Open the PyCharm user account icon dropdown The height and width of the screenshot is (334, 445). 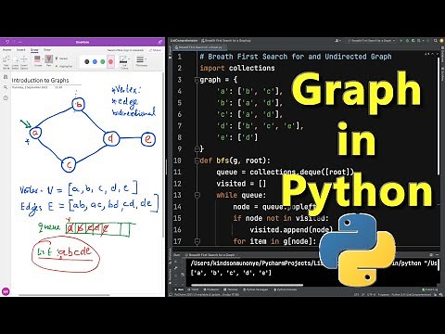[337, 41]
